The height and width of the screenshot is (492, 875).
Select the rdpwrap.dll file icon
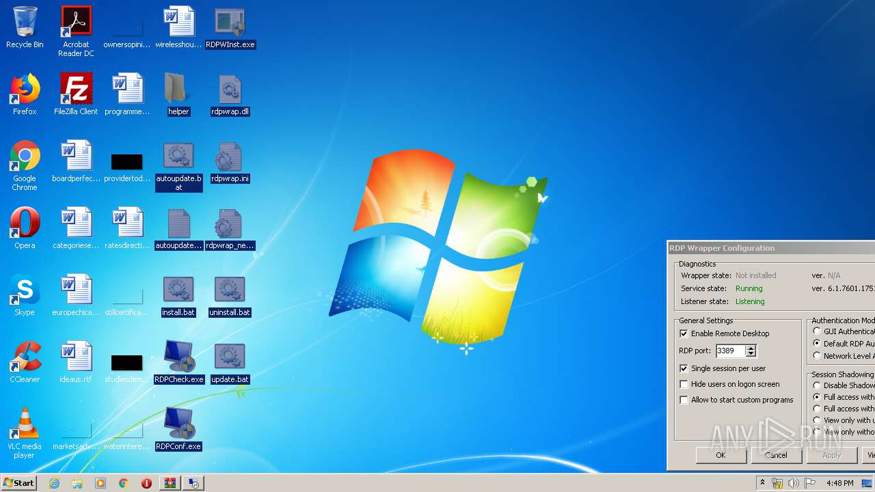(x=230, y=94)
